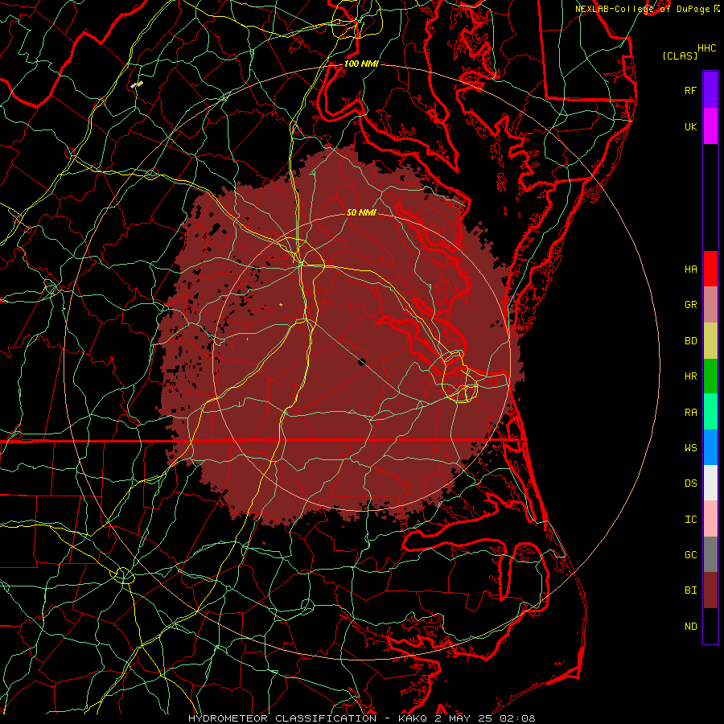This screenshot has height=724, width=724.
Task: Click the RF purple legend swatch
Action: (x=710, y=90)
